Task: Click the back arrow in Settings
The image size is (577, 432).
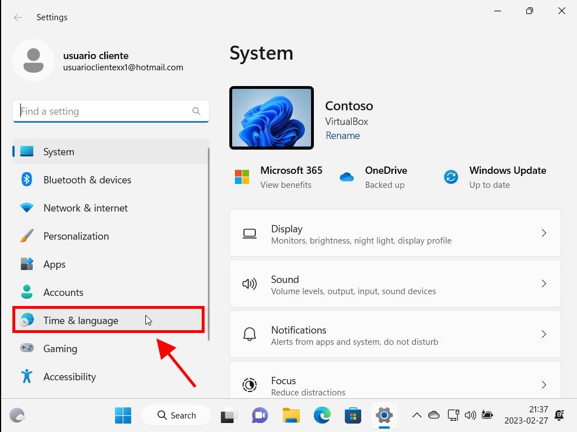Action: click(x=18, y=17)
